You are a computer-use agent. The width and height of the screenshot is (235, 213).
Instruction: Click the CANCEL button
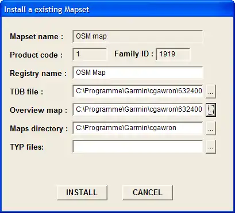pyautogui.click(x=148, y=193)
